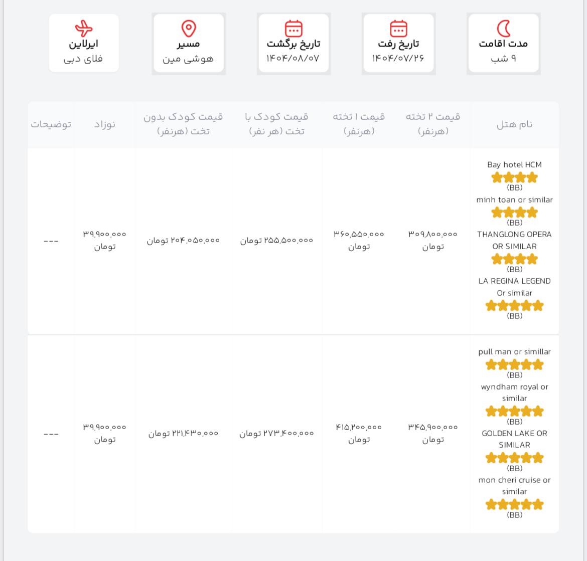
Task: Click the THANGLONG OPERA OR SIMILAR hotel name
Action: [x=514, y=240]
